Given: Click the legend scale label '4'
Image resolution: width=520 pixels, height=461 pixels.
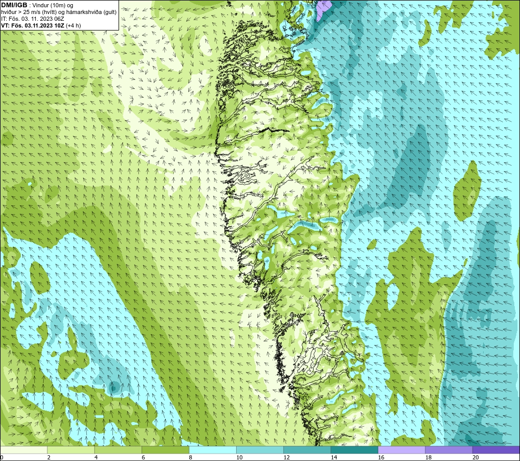Looking at the screenshot, I should [96, 458].
